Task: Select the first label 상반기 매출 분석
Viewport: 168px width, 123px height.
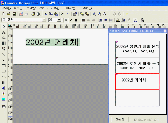Action: click(137, 49)
